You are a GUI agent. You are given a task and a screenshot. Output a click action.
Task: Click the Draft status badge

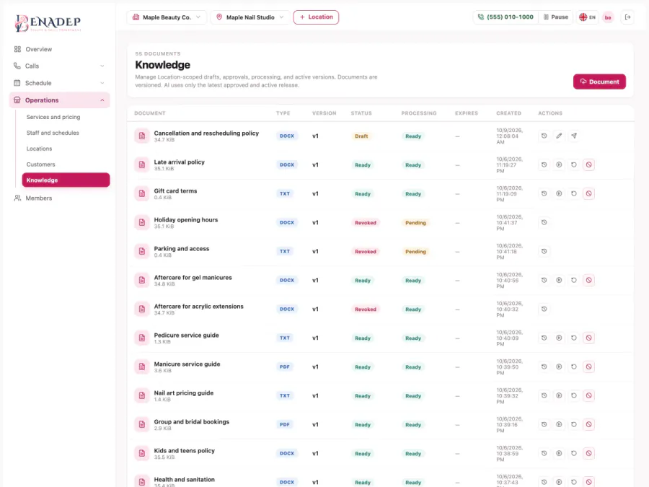click(x=361, y=136)
